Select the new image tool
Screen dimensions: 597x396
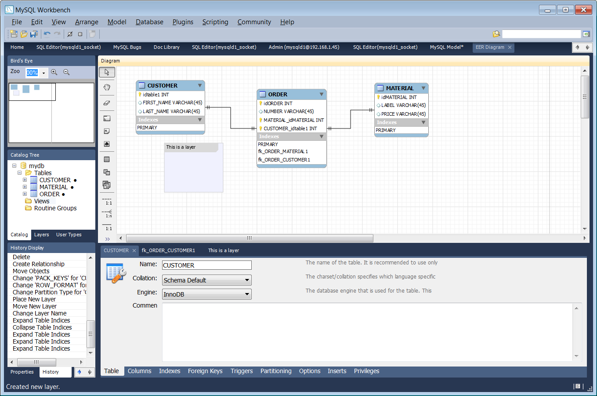107,144
